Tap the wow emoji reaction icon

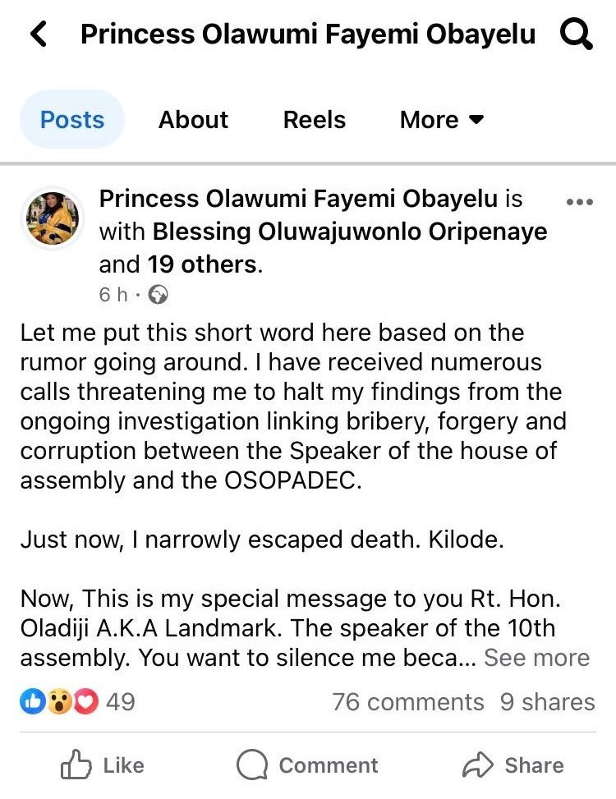tap(59, 701)
